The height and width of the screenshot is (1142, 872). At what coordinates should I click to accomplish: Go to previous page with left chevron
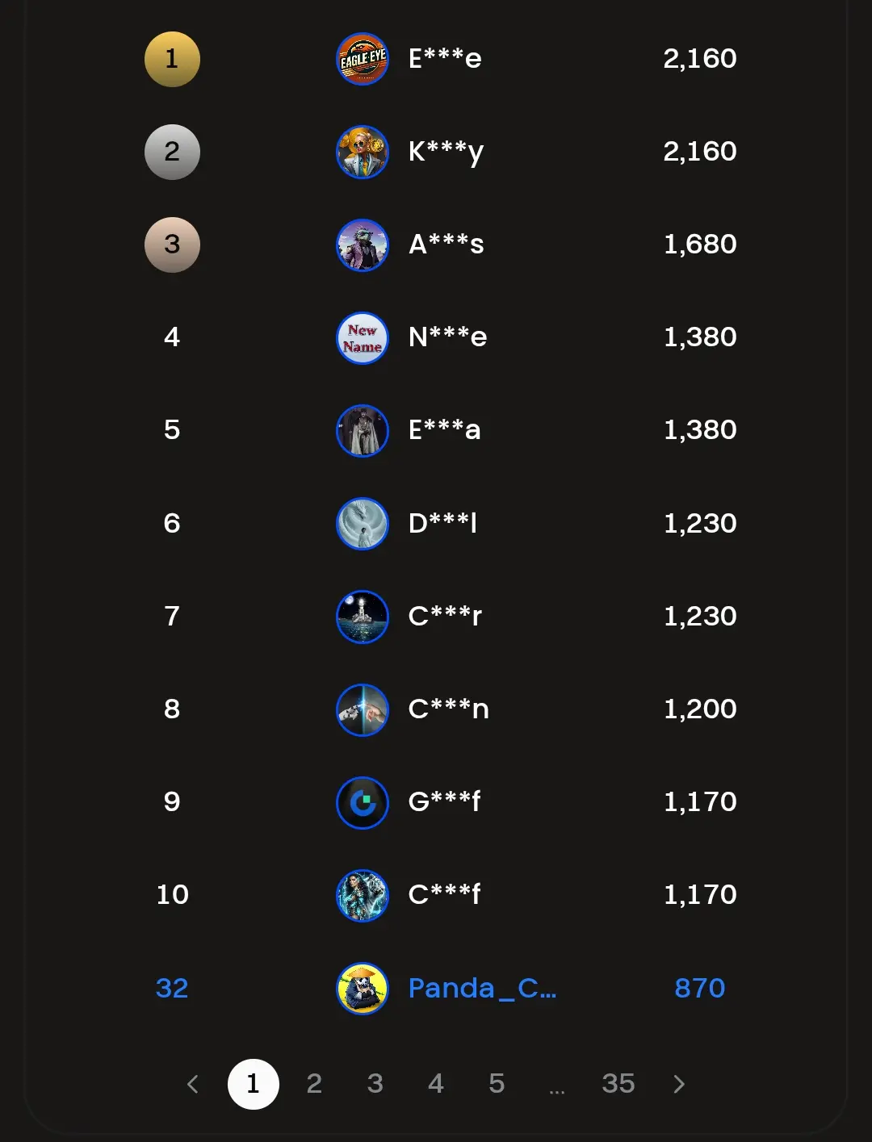point(192,1084)
